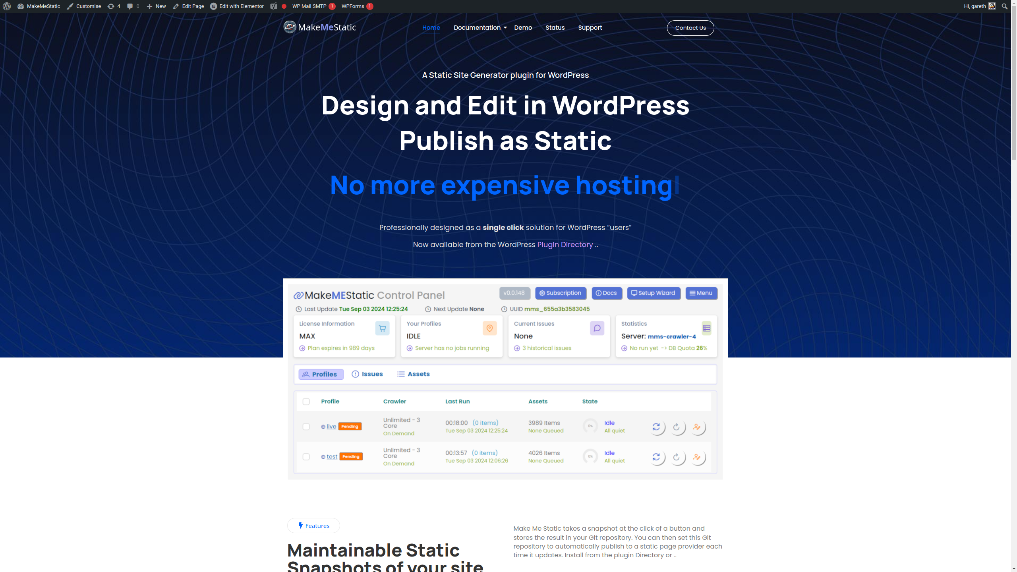1017x572 pixels.
Task: Click the WordPress admin bar WPForms notification
Action: [356, 6]
